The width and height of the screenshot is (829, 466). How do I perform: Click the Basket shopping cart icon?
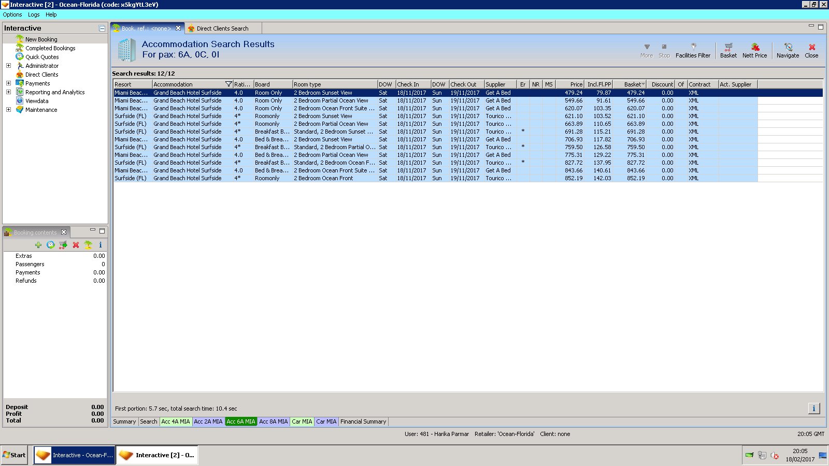(728, 47)
